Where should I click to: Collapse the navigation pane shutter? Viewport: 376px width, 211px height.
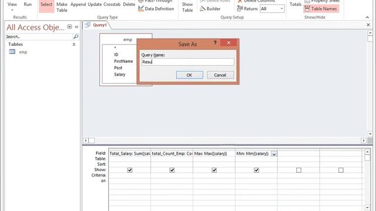point(76,27)
